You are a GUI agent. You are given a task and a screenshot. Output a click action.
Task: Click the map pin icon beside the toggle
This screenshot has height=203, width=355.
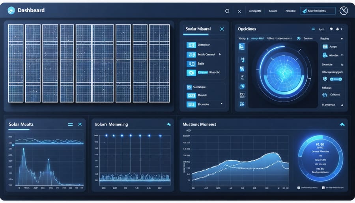click(x=325, y=79)
